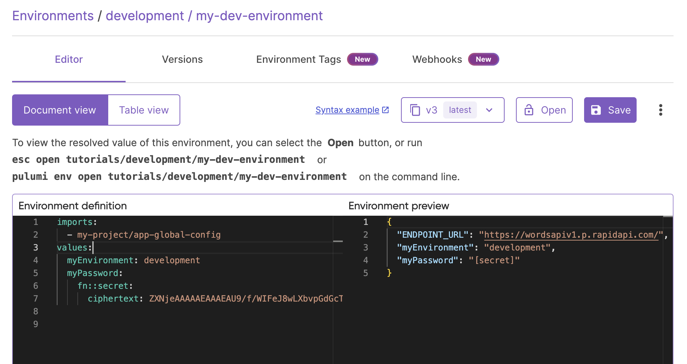This screenshot has height=364, width=687.
Task: Click the definition editor minimap marker
Action: click(x=338, y=241)
